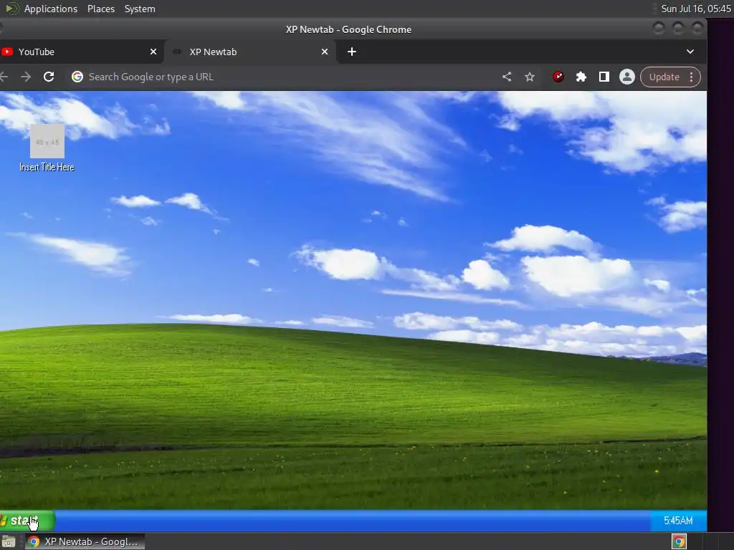Open the Places menu

[101, 9]
